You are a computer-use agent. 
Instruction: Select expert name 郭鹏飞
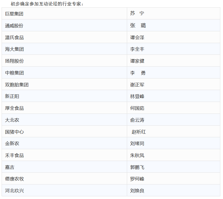click(x=137, y=167)
